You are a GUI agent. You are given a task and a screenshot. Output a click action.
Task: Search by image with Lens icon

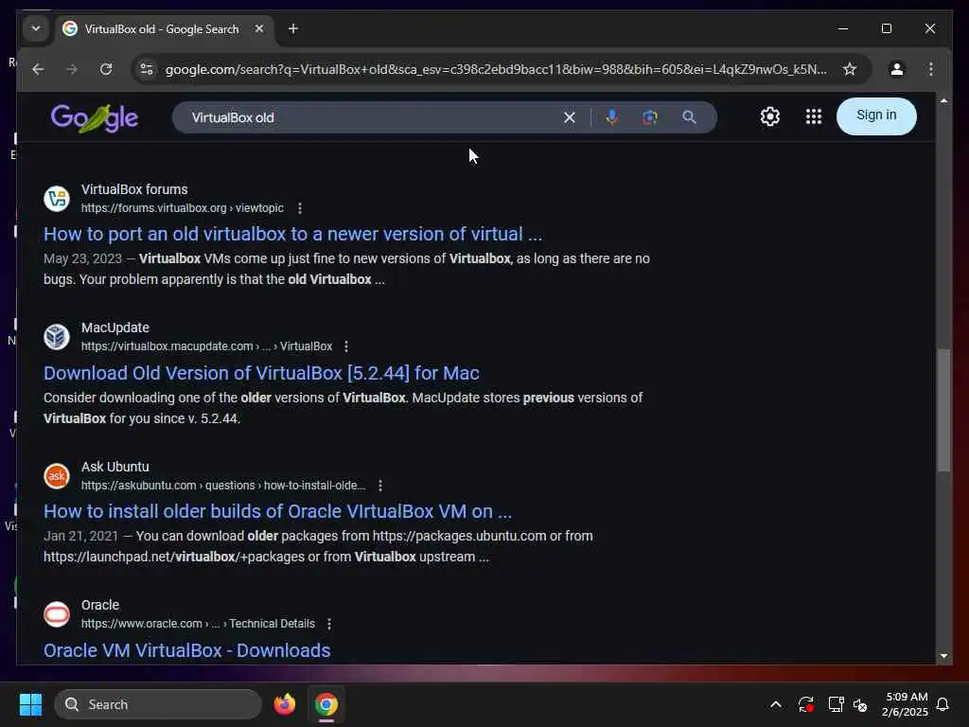click(x=650, y=117)
